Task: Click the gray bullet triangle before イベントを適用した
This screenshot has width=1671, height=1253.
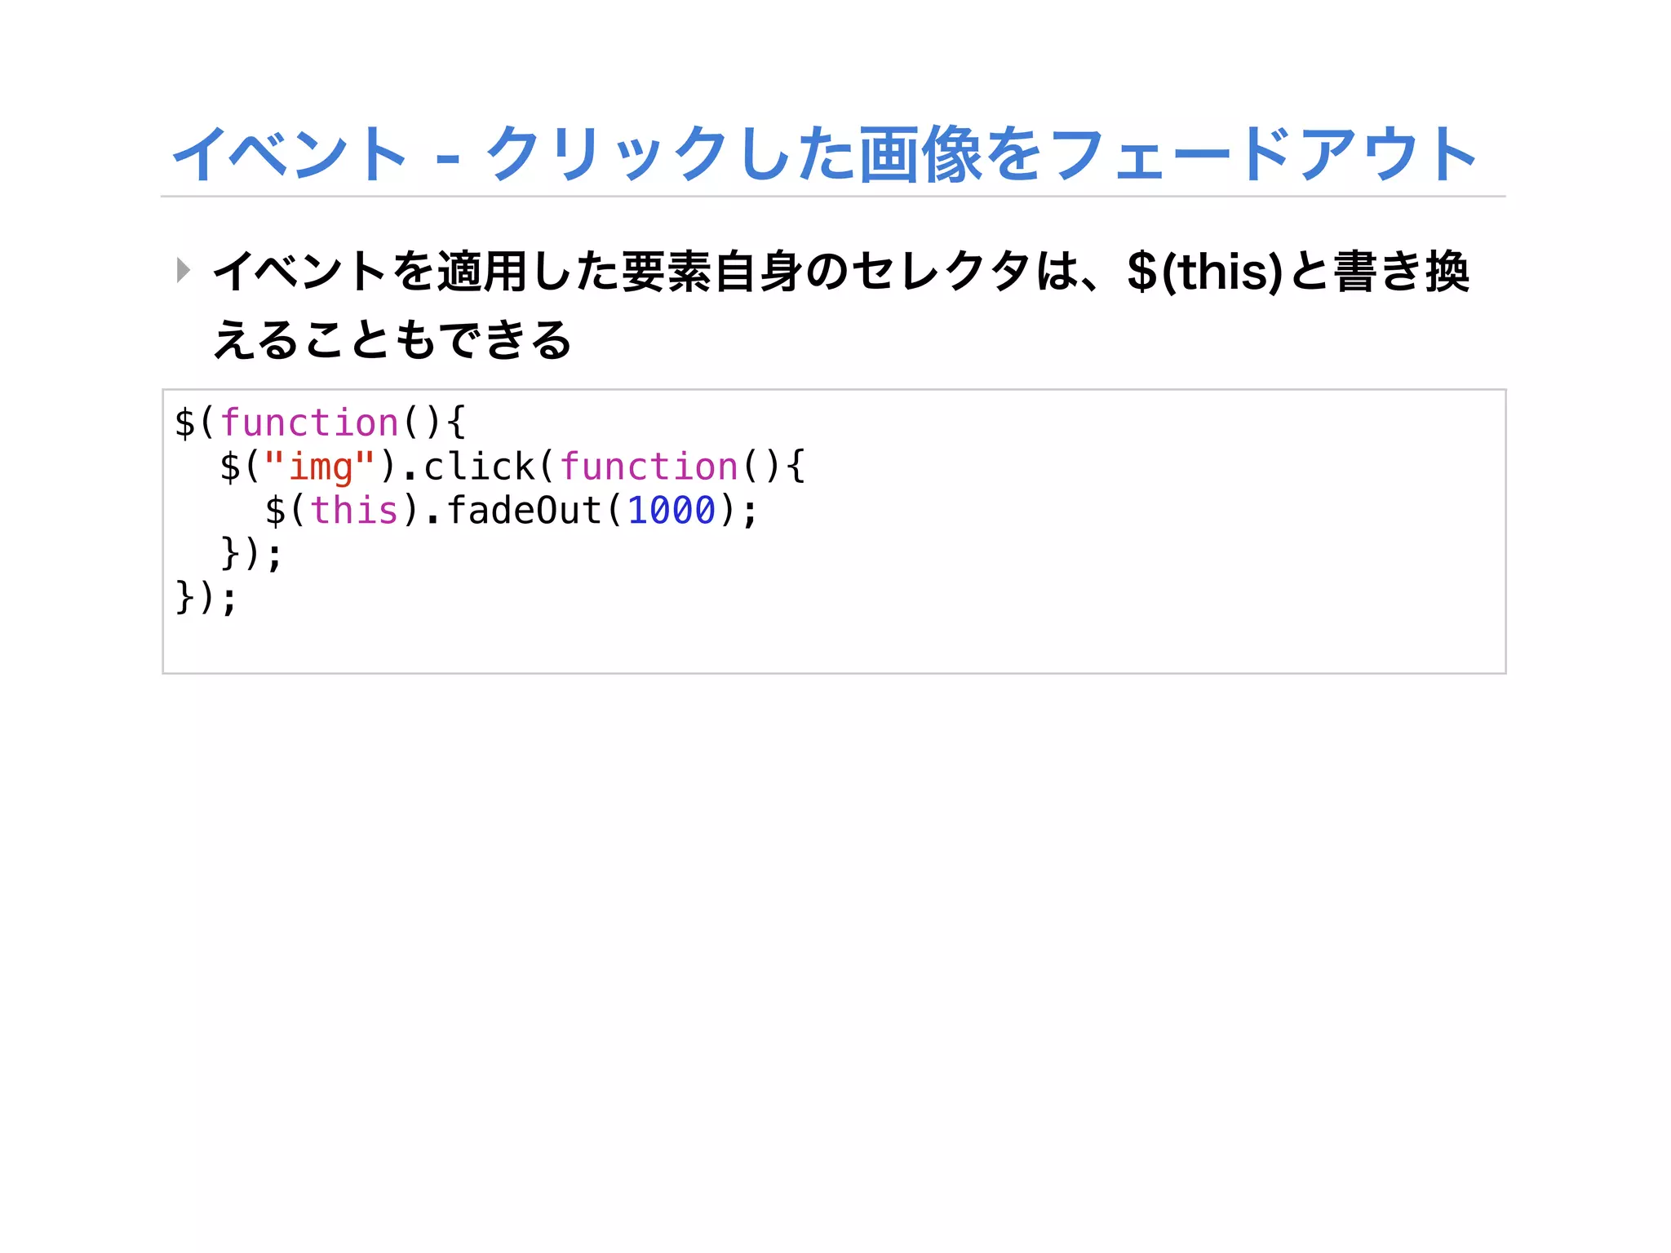Action: pos(184,270)
